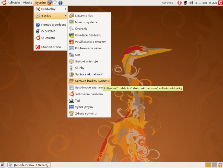Click the Sieť computers icon
223x168 pixels.
pyautogui.click(x=71, y=55)
